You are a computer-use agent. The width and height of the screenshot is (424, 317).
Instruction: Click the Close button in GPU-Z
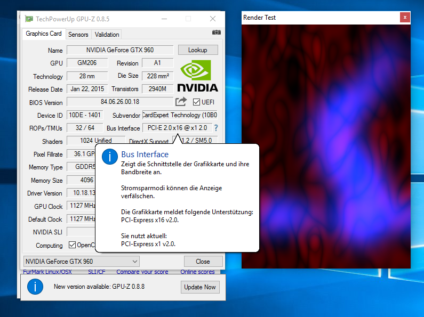click(x=203, y=262)
